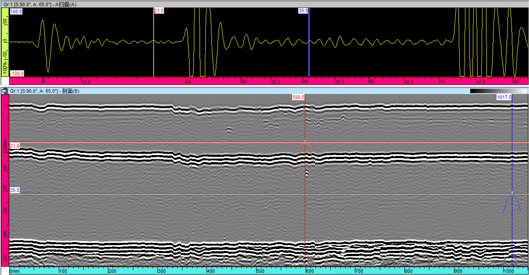The height and width of the screenshot is (275, 529).
Task: Click the red 21.8 label in the B-scan
Action: 15,145
